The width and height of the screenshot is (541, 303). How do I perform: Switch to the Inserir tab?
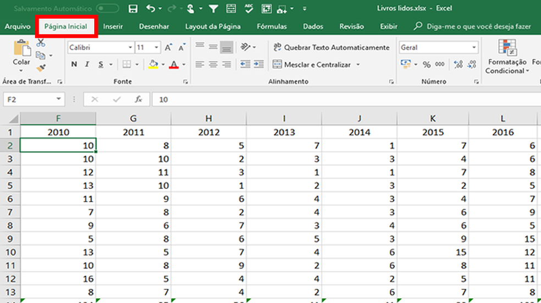point(113,26)
